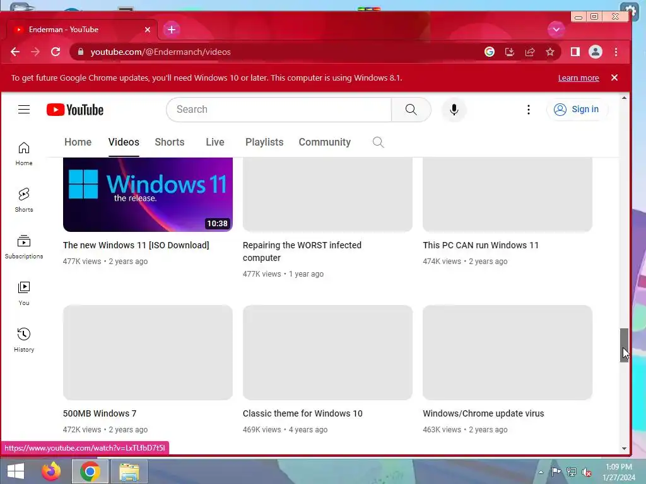Image resolution: width=646 pixels, height=484 pixels.
Task: Open Subscriptions in the left sidebar
Action: (24, 246)
